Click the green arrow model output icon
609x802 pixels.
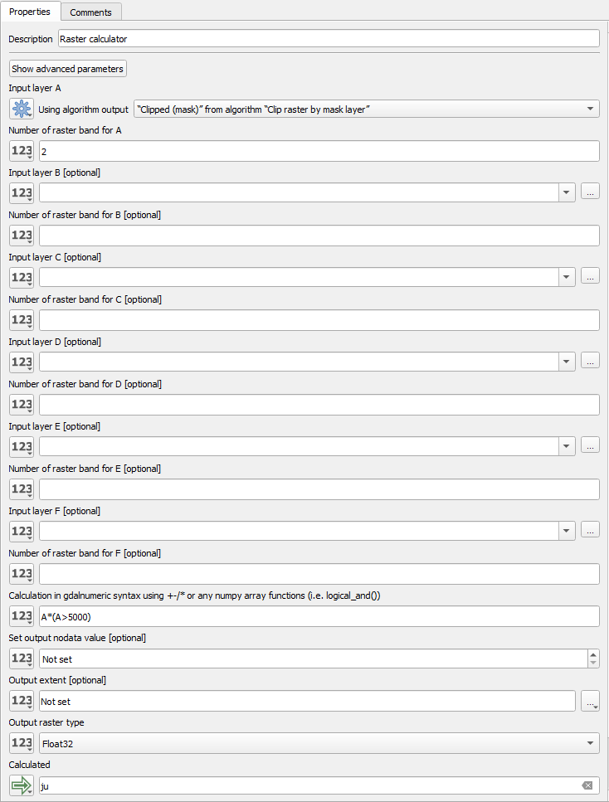coord(22,785)
